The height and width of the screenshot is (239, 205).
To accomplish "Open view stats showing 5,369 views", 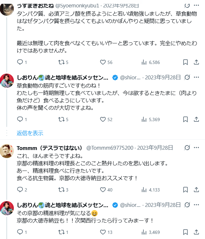I will click(x=144, y=119).
